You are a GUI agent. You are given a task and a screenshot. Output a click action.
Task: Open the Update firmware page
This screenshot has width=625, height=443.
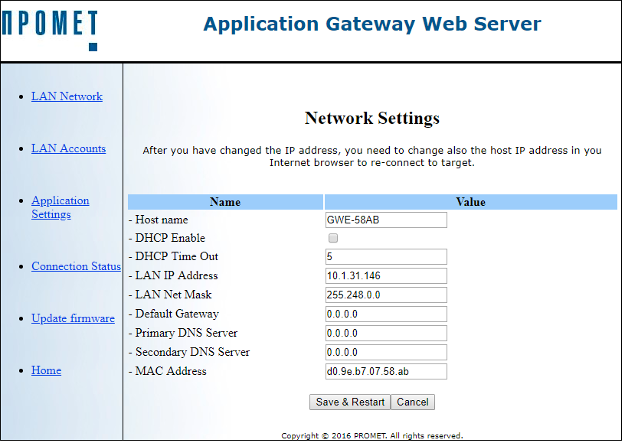tap(73, 318)
